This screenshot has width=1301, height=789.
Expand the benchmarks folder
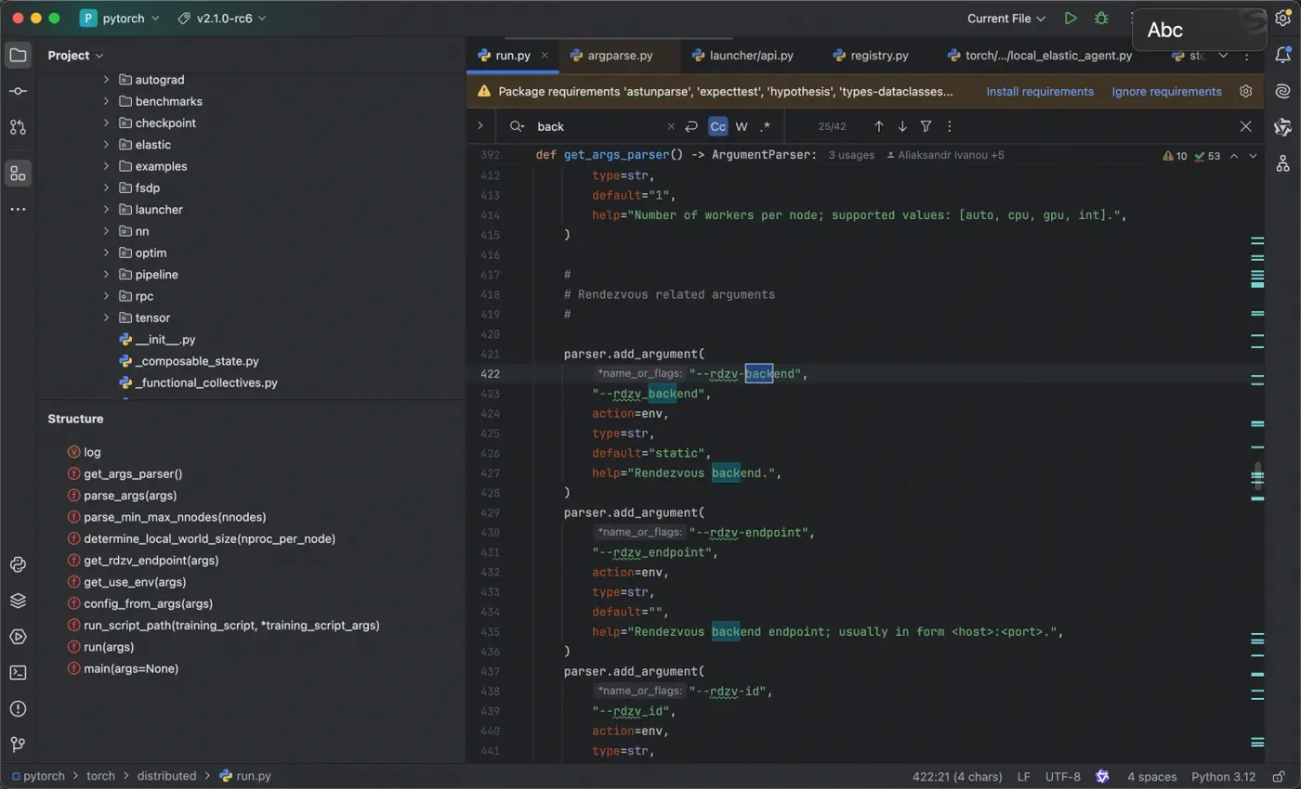coord(106,101)
